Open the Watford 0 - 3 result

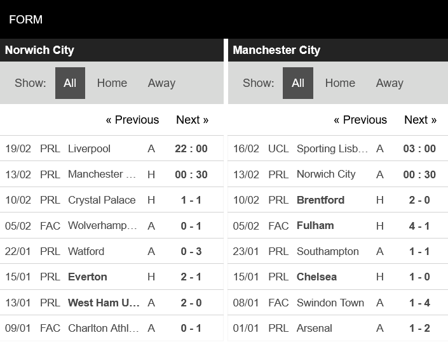tap(191, 251)
